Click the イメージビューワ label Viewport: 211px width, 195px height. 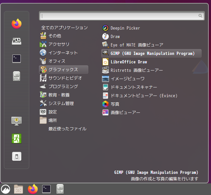click(x=128, y=79)
